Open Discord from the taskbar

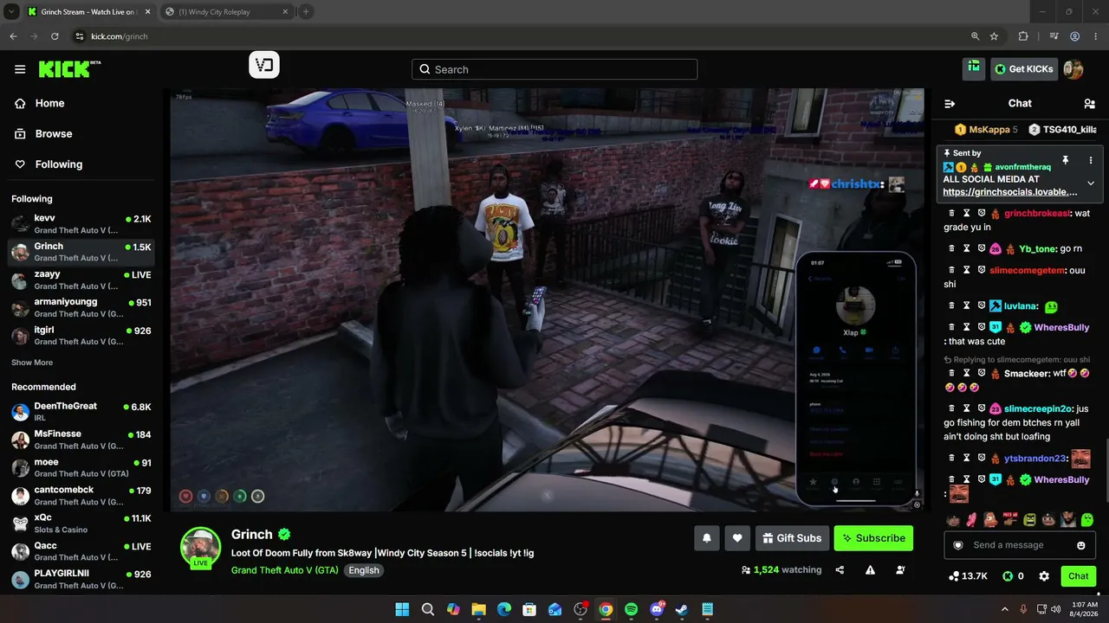coord(657,610)
